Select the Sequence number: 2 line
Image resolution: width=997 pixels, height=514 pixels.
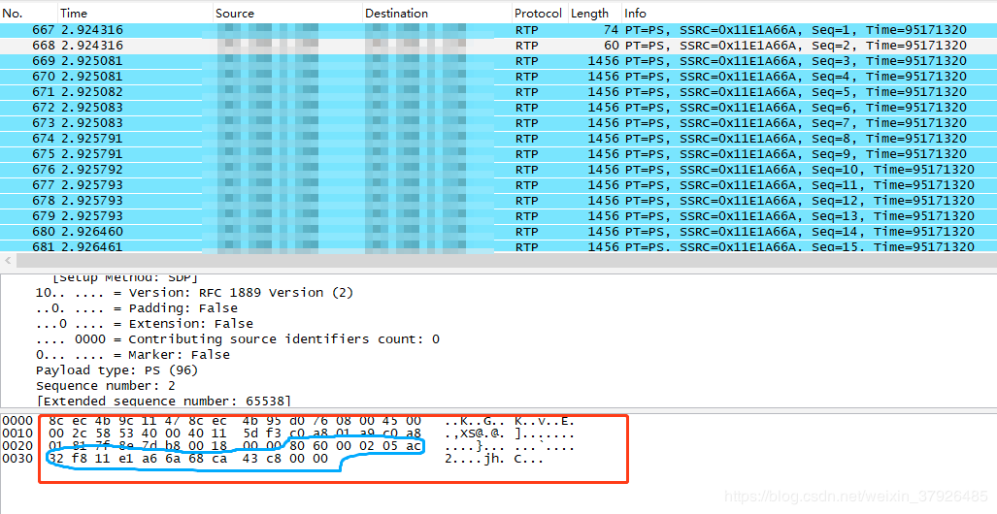(106, 386)
